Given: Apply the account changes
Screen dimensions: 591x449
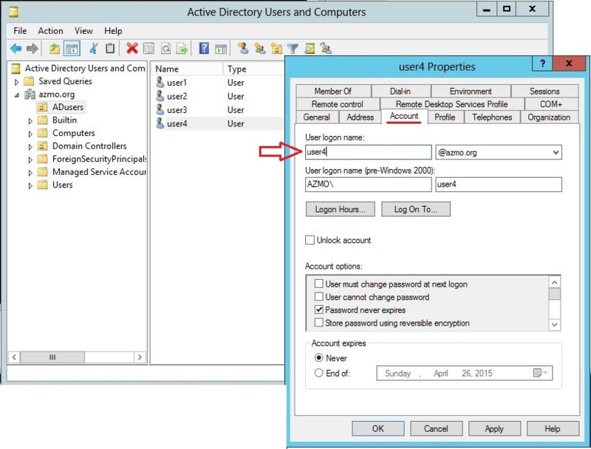Looking at the screenshot, I should click(494, 428).
